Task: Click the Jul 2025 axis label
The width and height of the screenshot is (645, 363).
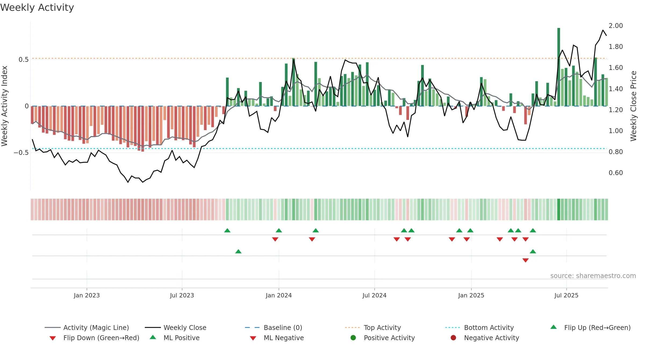Action: (566, 296)
